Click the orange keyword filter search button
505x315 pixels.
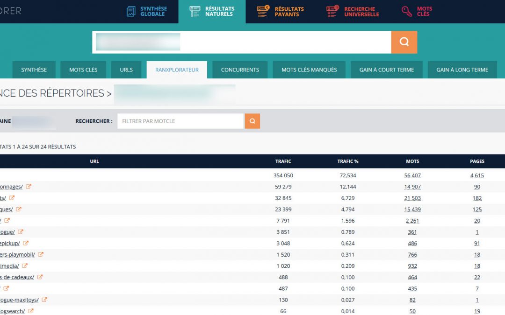click(252, 121)
